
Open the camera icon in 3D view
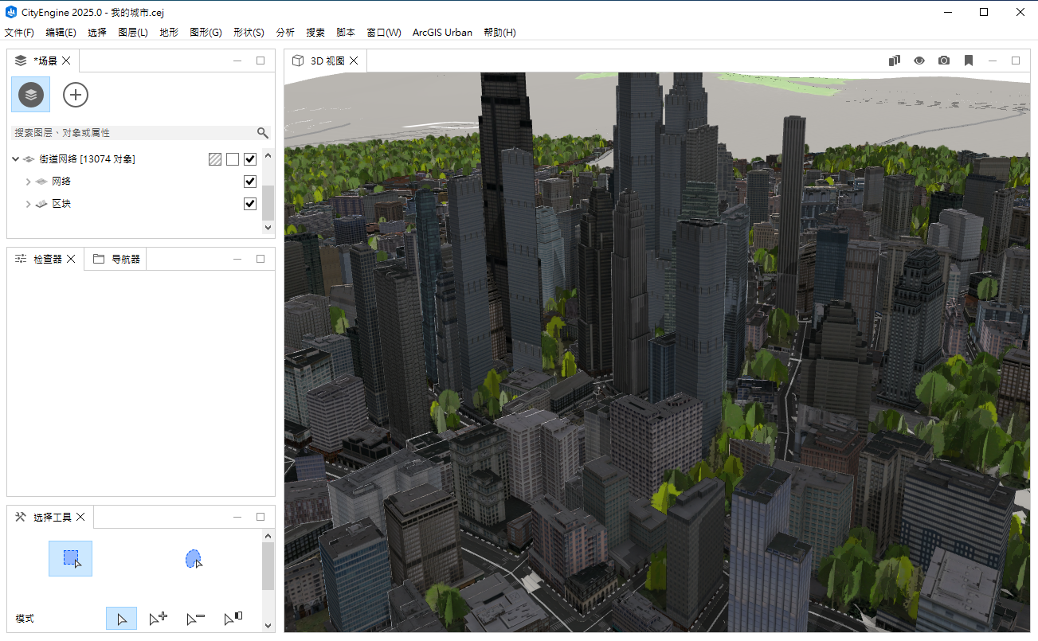tap(943, 61)
